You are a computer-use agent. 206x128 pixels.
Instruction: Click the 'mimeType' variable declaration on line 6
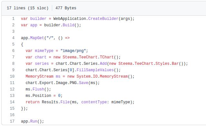click(44, 51)
